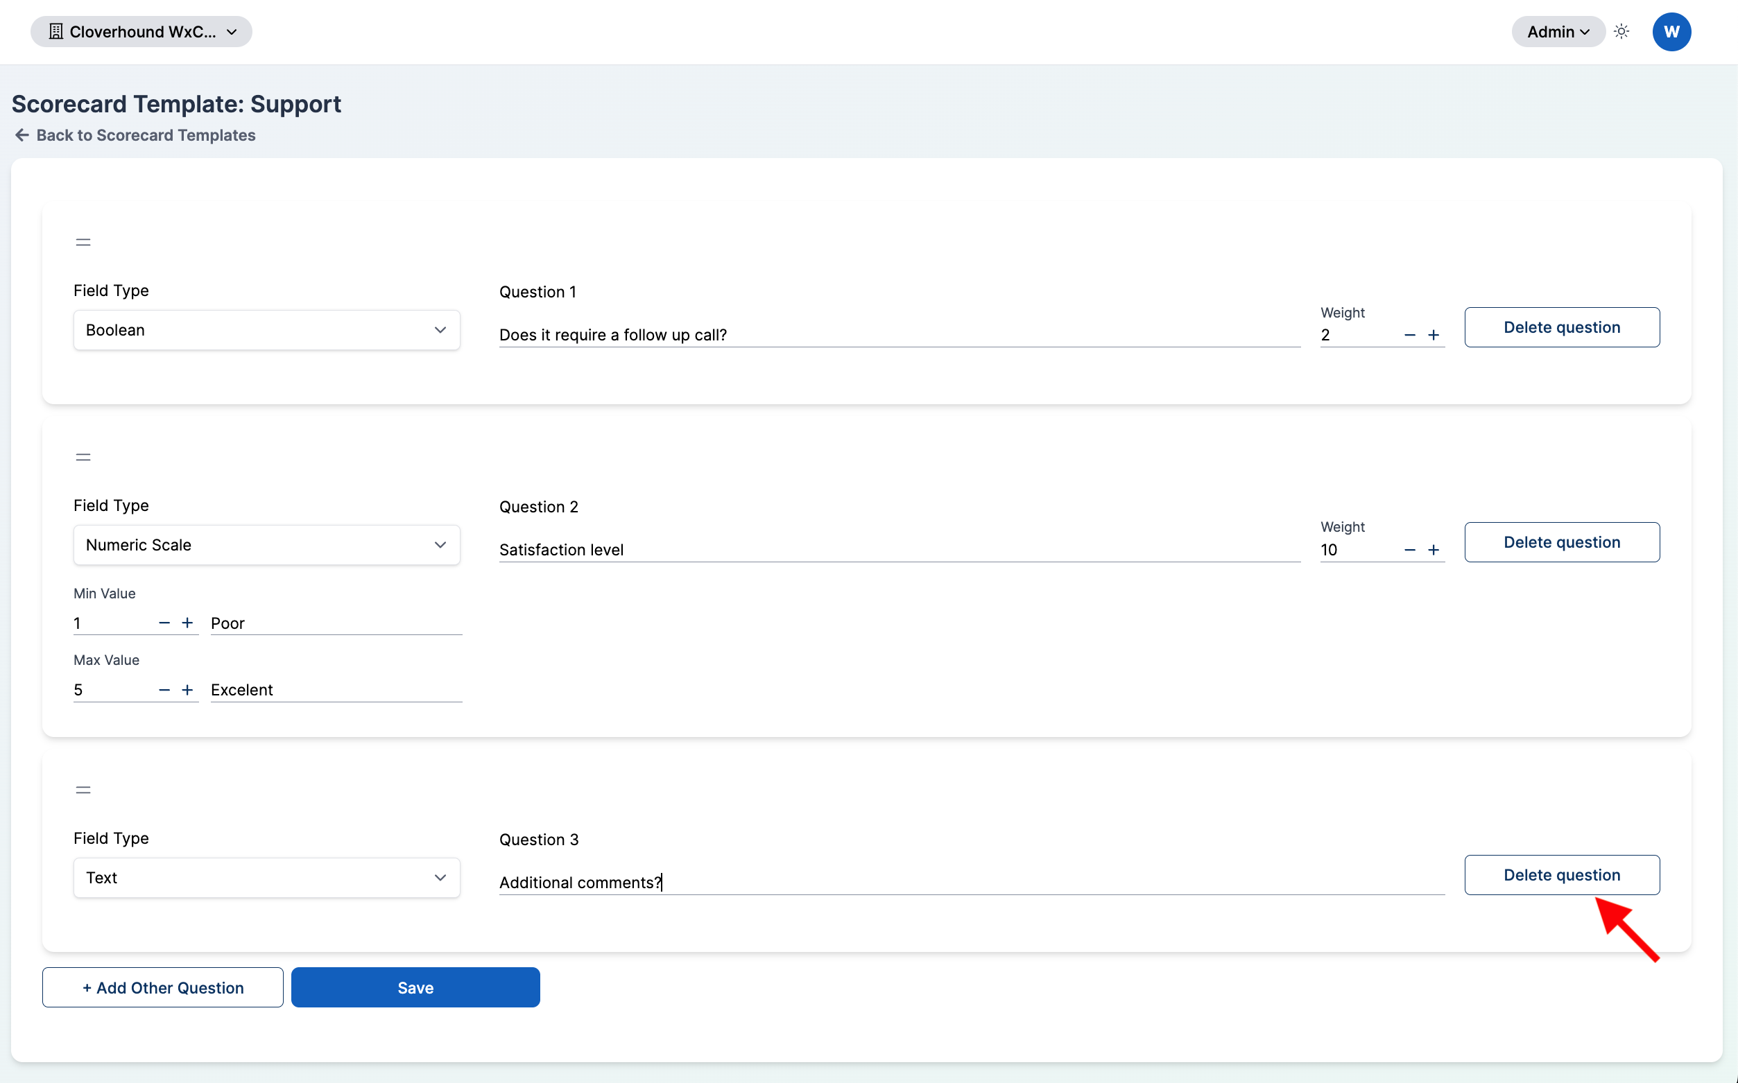Edit the 'Poor' min label field
Screen dimensions: 1738x1083
point(336,623)
